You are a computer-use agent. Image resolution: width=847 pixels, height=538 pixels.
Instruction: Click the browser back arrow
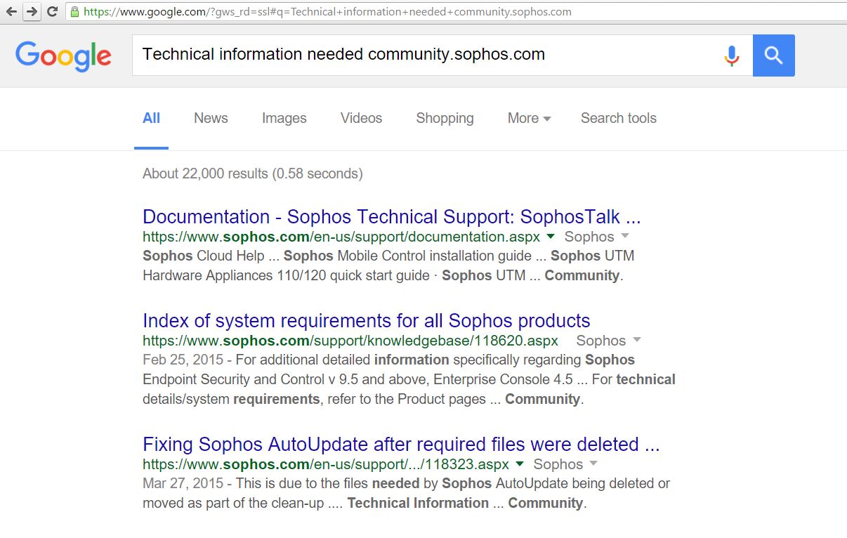[x=11, y=11]
